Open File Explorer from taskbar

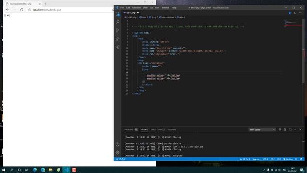pyautogui.click(x=50, y=170)
